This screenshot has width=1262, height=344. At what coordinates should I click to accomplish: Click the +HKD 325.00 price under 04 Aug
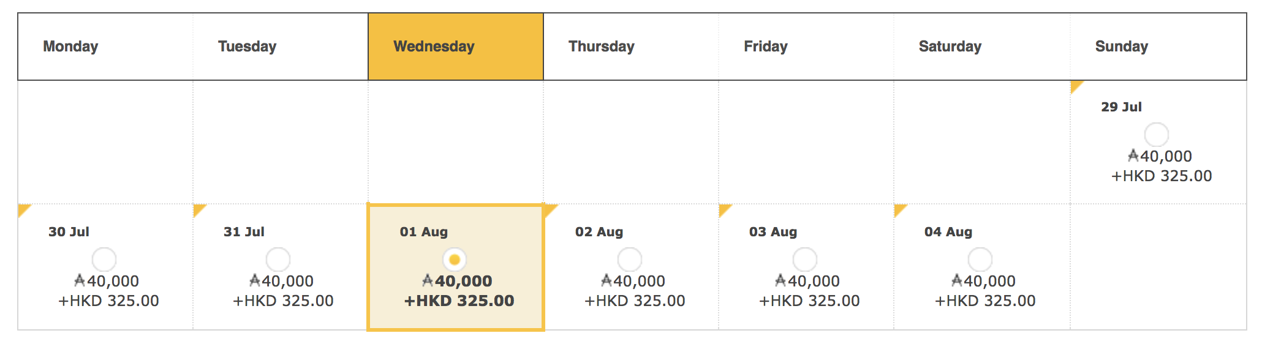tap(985, 301)
